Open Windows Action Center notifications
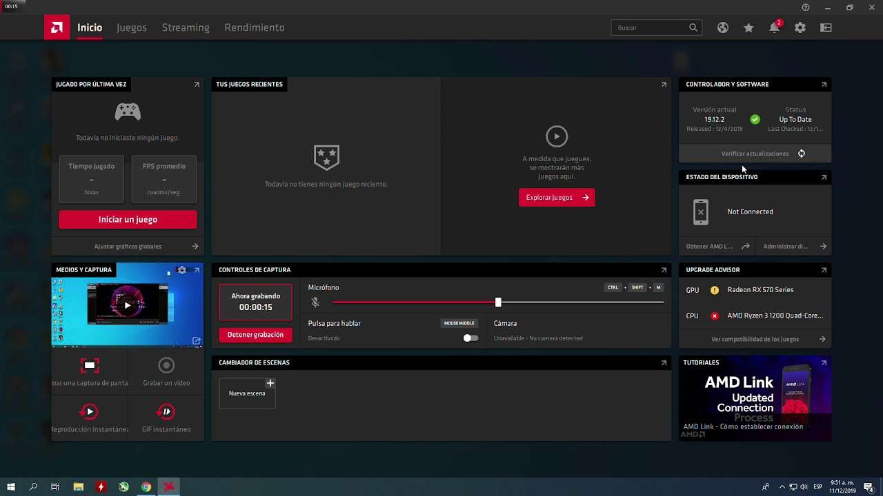The height and width of the screenshot is (496, 883). coord(869,487)
